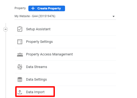
Task: Click the Property Settings layout icon
Action: coord(20,42)
